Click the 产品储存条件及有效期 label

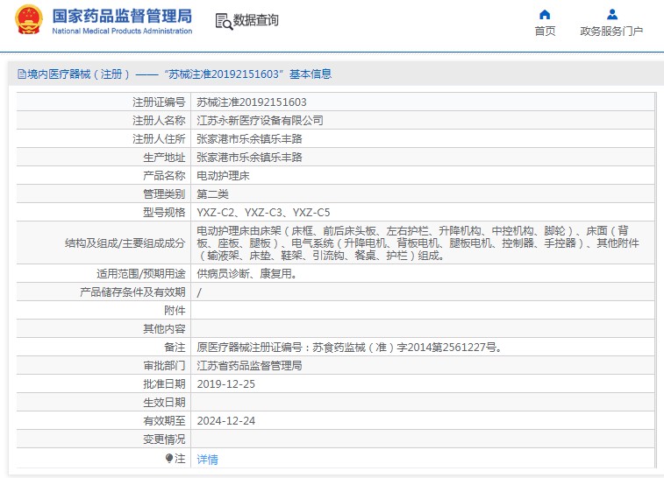click(132, 292)
